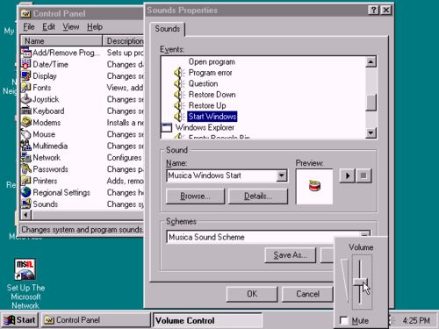Expand the sound Name dropdown
This screenshot has height=329, width=439.
pos(282,175)
